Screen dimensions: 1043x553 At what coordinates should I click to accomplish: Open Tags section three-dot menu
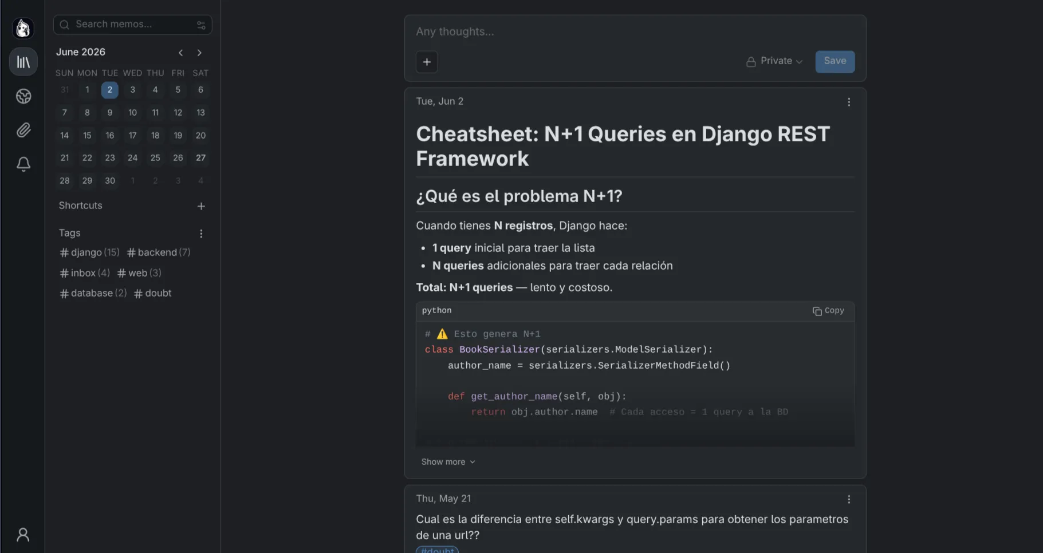[x=201, y=234]
